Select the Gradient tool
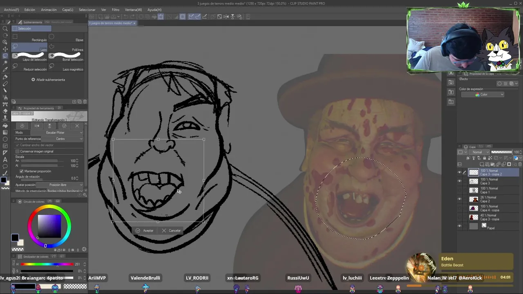Viewport: 523px width, 294px height. click(5, 132)
